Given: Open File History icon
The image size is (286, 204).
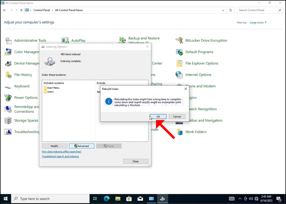Looking at the screenshot, I should tap(8, 75).
